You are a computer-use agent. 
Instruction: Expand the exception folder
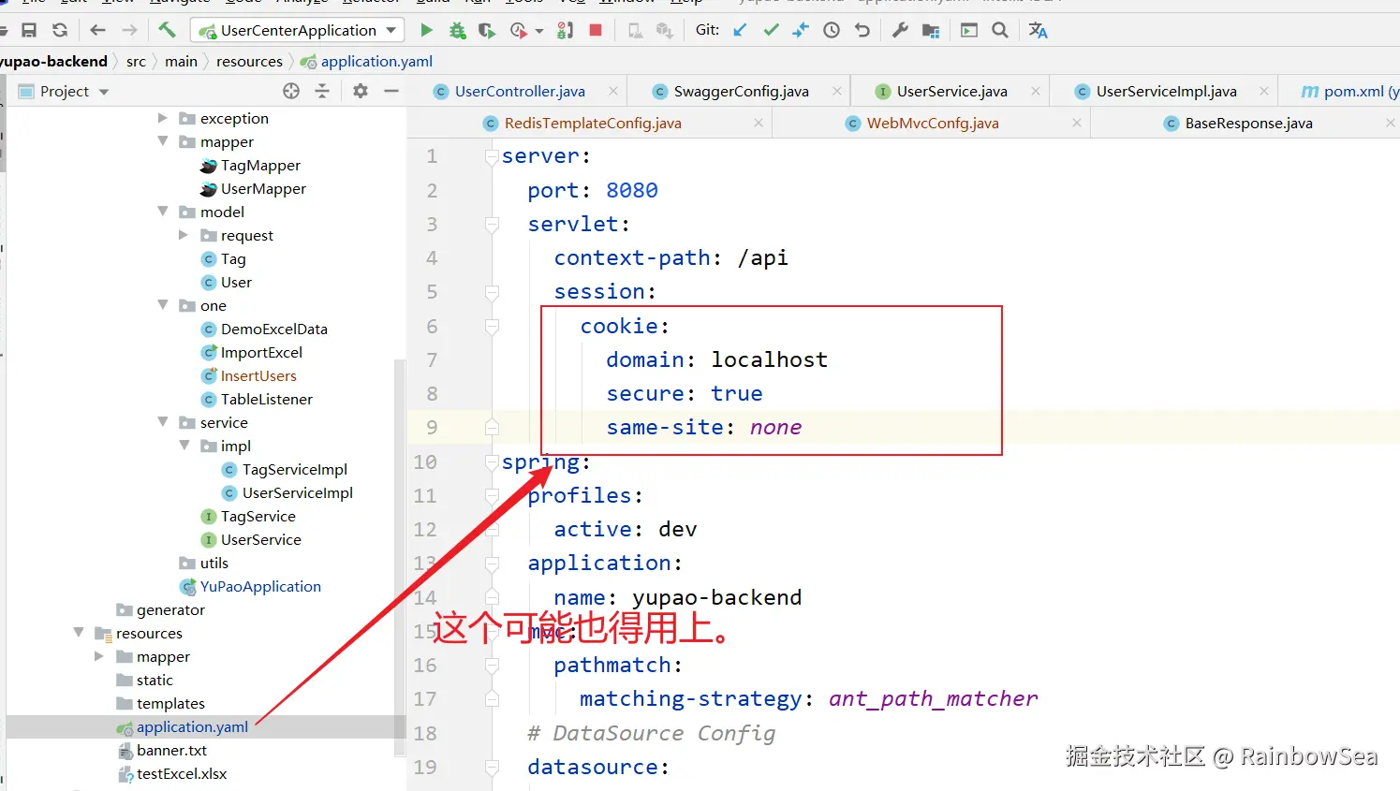tap(163, 118)
